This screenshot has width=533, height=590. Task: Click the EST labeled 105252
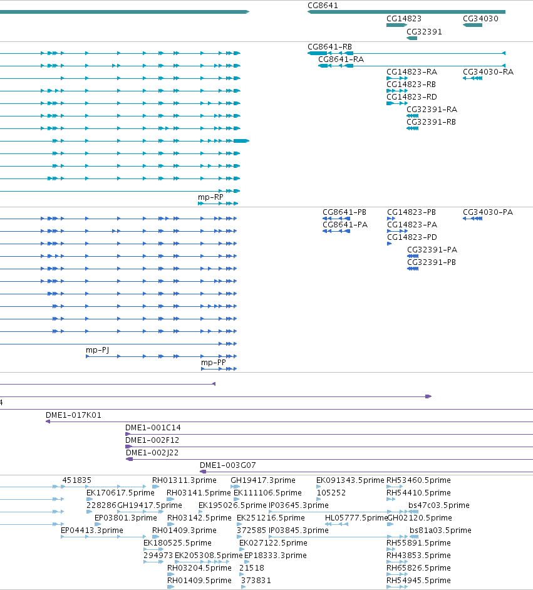pyautogui.click(x=331, y=493)
